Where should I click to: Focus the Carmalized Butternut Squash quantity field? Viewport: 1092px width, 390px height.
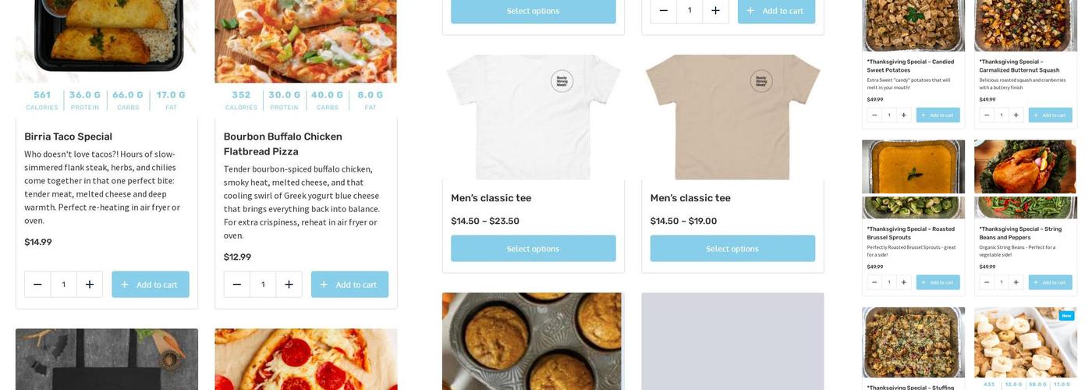point(1002,115)
